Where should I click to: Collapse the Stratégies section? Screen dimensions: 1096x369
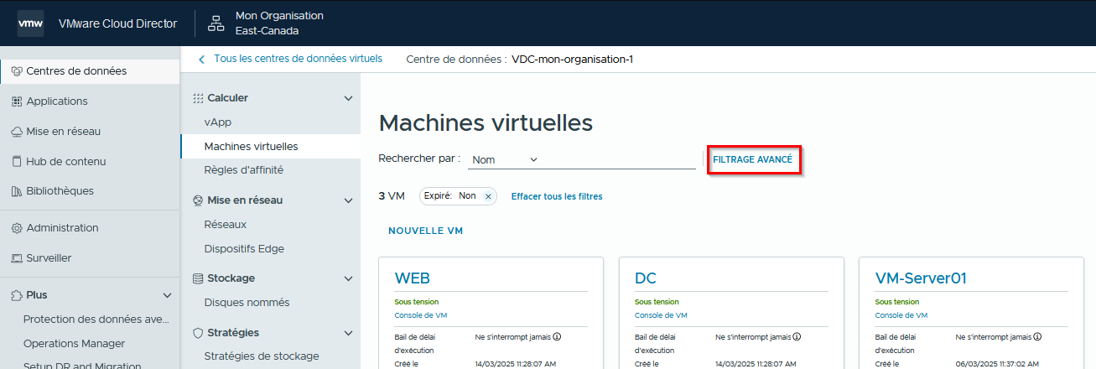349,333
